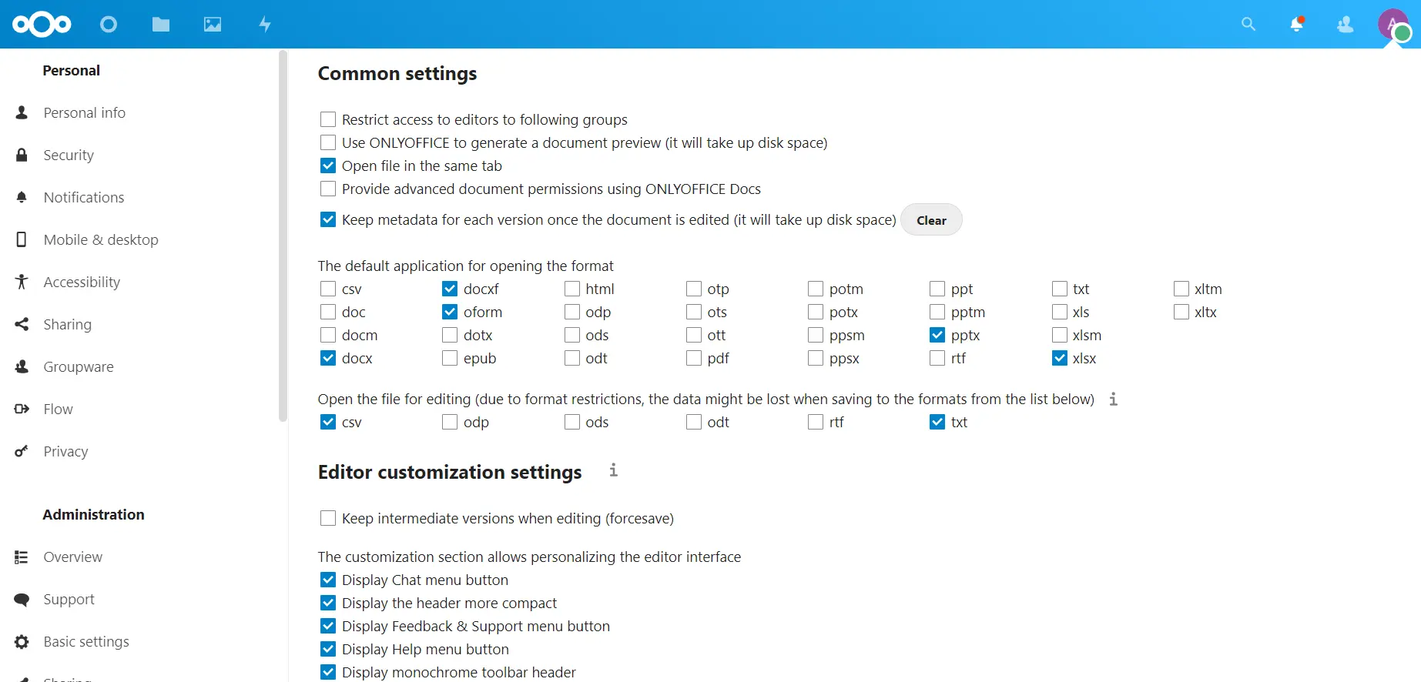
Task: Open Groupware settings
Action: coord(79,366)
